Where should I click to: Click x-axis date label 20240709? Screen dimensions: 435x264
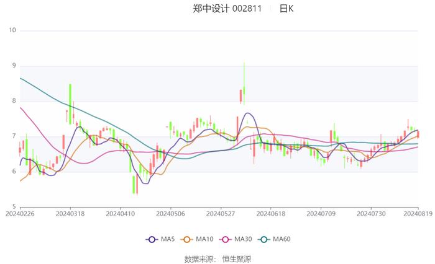tap(321, 214)
